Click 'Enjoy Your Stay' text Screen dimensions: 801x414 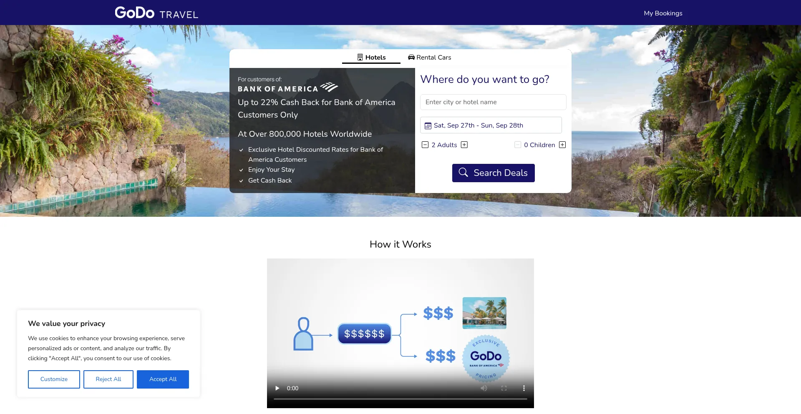pos(271,170)
